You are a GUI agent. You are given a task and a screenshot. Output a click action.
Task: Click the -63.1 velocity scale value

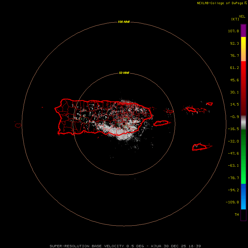(233, 166)
